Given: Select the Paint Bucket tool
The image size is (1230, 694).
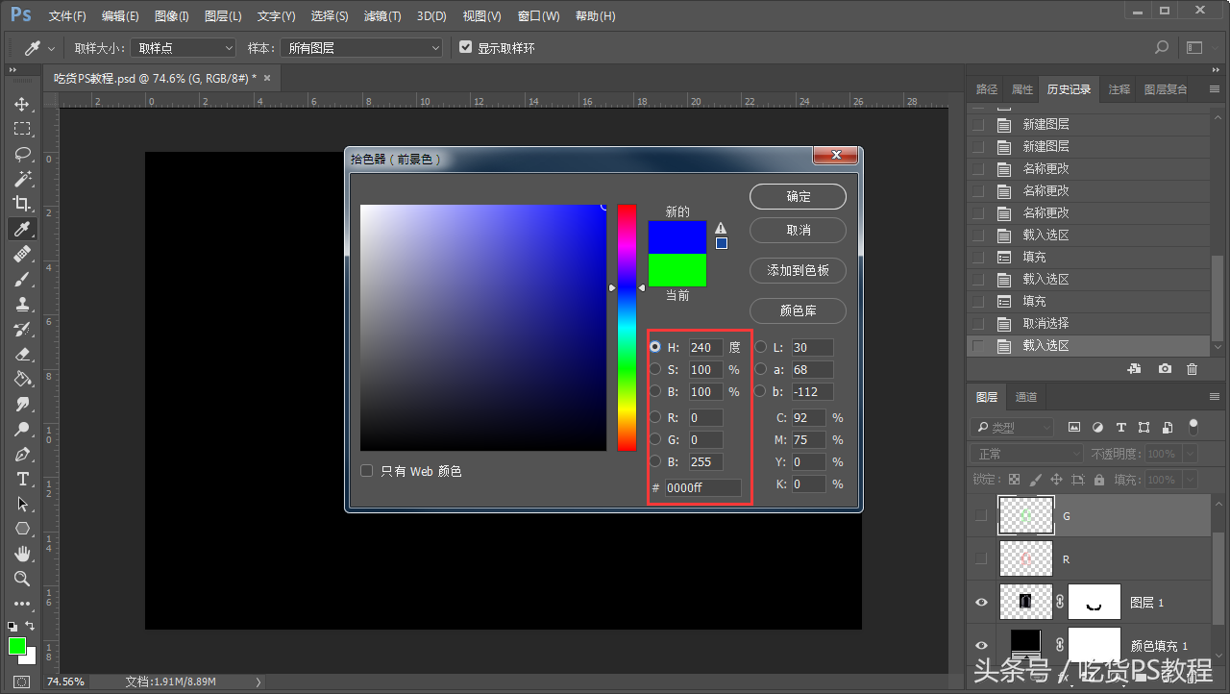Looking at the screenshot, I should coord(21,379).
